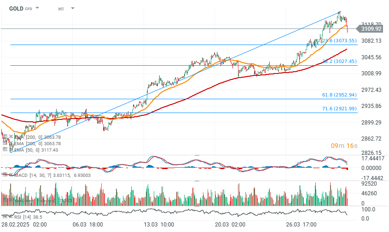Select the 61.8 (2952.94) Fibonacci level label
Viewport: 389px width, 232px height.
339,95
